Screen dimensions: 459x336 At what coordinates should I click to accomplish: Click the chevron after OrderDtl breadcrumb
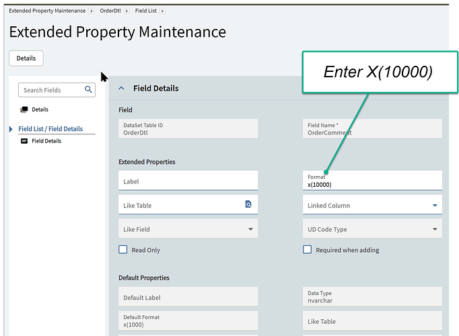point(127,11)
